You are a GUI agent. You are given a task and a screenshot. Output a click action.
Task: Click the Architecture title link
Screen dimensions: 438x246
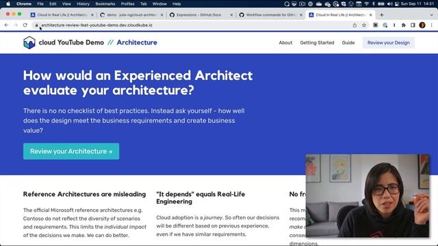[x=137, y=42]
